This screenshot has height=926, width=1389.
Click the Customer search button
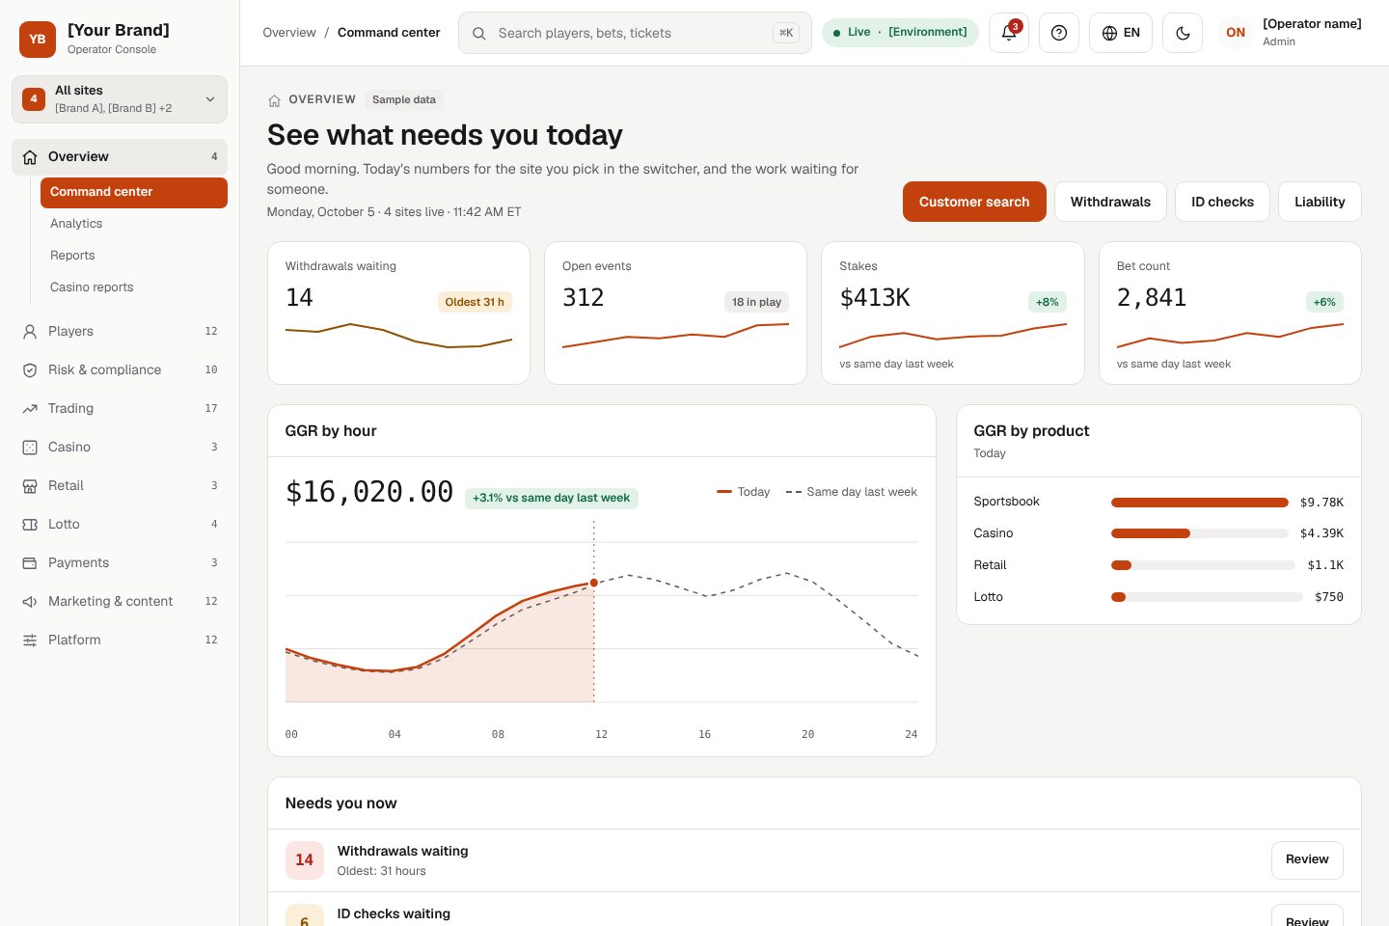pyautogui.click(x=974, y=202)
